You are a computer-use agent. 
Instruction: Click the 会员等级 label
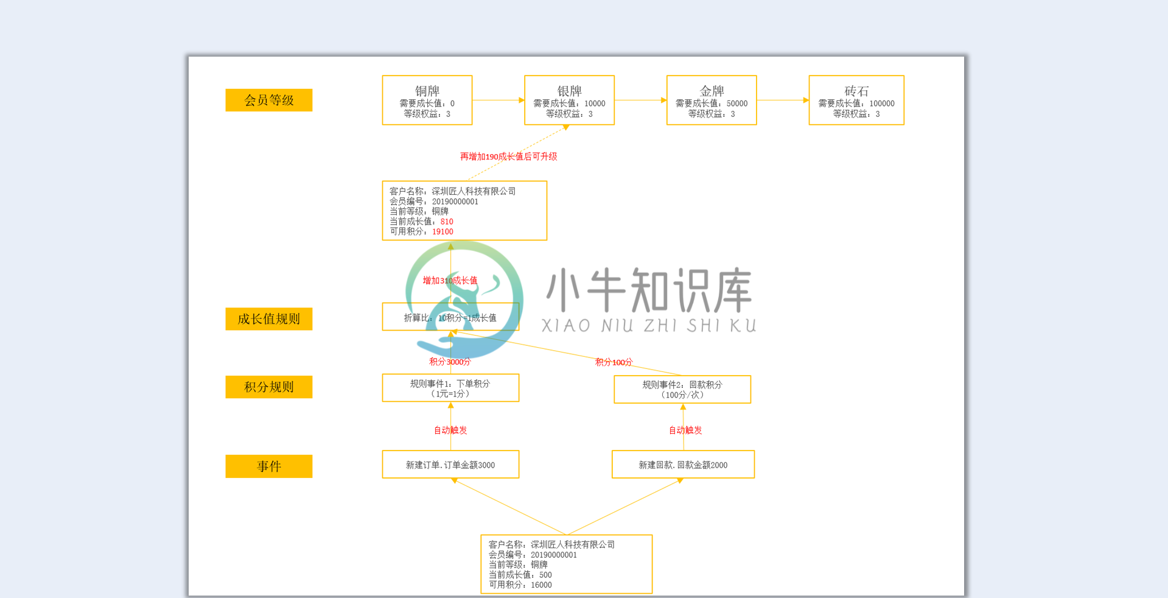268,100
